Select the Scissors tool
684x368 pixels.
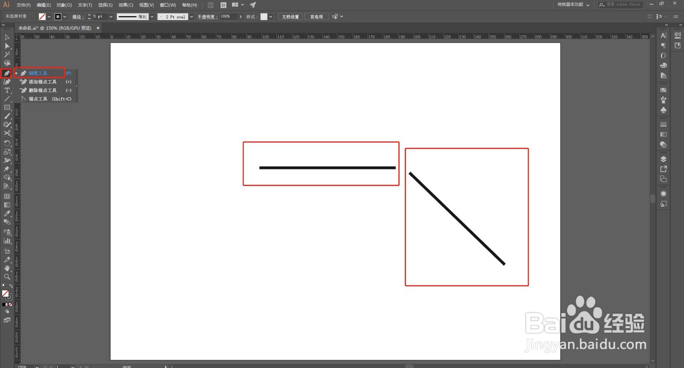(7, 133)
